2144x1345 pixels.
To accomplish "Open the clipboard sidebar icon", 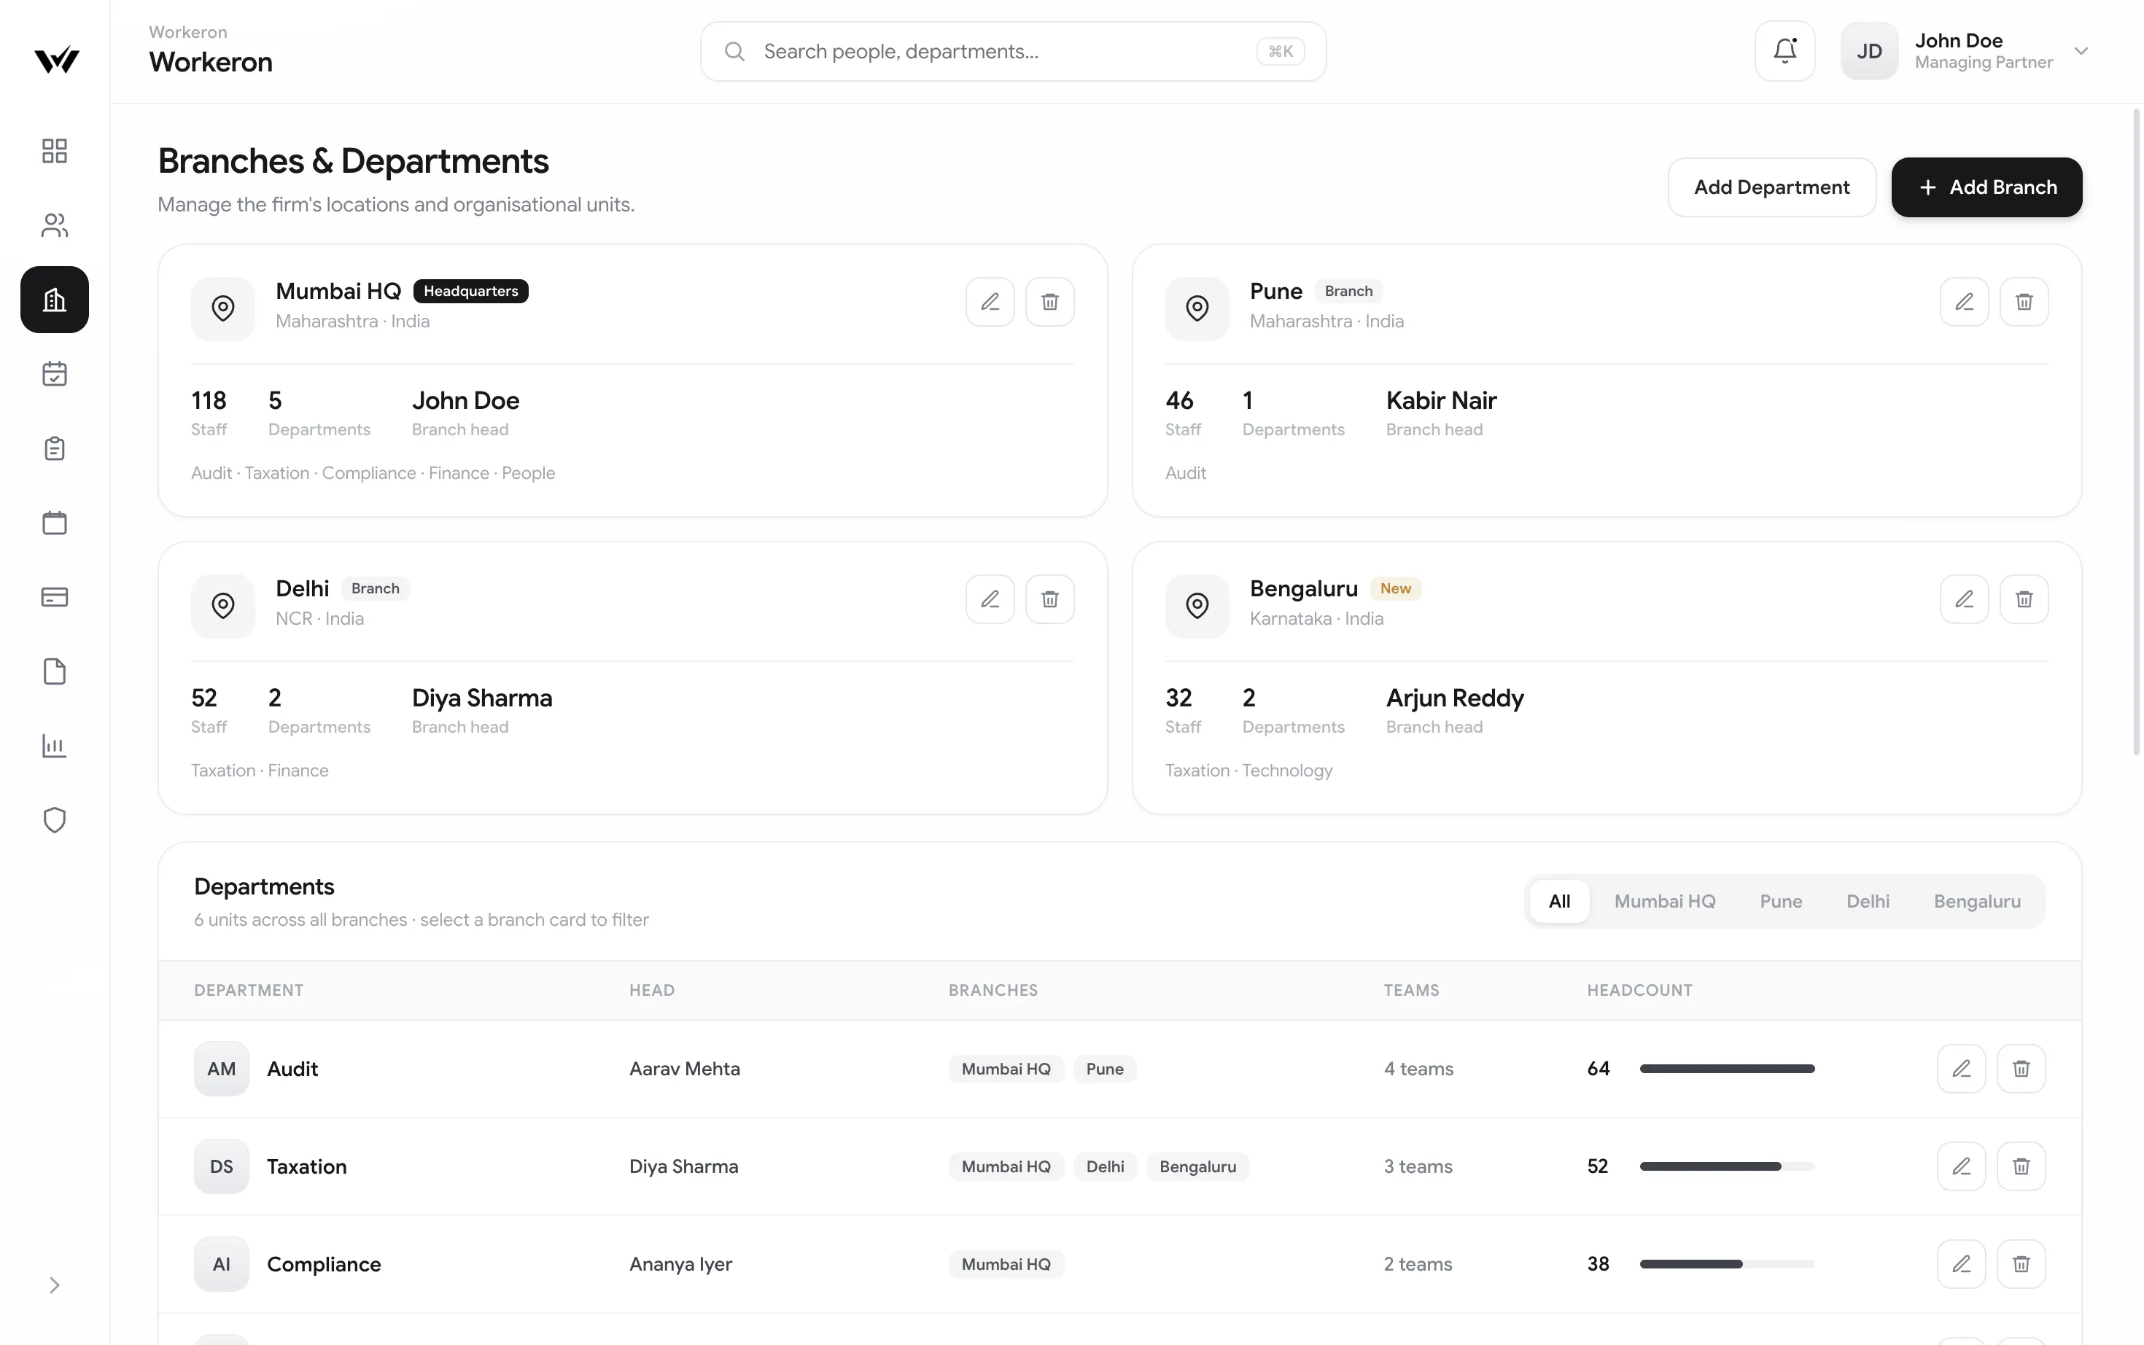I will pyautogui.click(x=54, y=448).
